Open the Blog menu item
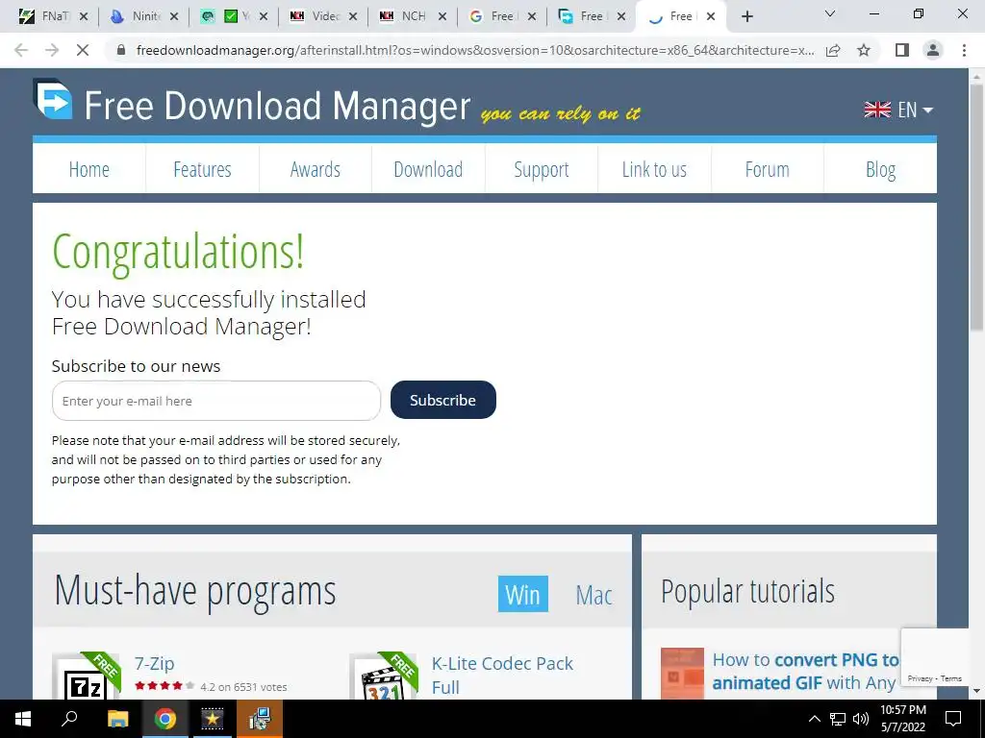Viewport: 985px width, 738px height. (x=880, y=169)
